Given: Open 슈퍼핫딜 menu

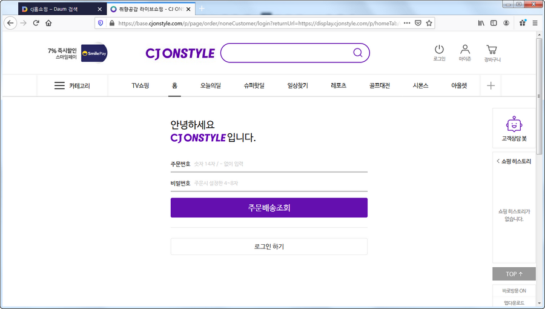Looking at the screenshot, I should [254, 85].
